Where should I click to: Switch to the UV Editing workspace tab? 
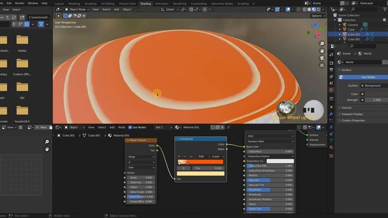tap(108, 4)
